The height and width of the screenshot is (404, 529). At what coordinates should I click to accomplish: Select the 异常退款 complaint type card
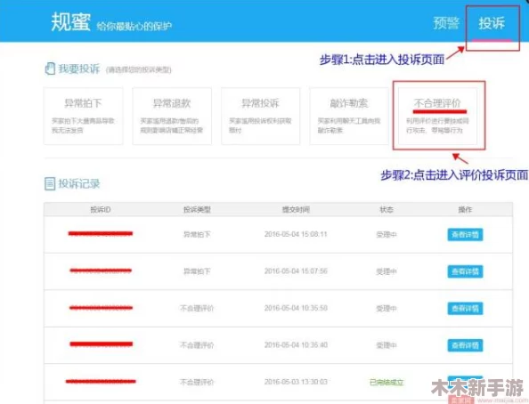tap(172, 116)
